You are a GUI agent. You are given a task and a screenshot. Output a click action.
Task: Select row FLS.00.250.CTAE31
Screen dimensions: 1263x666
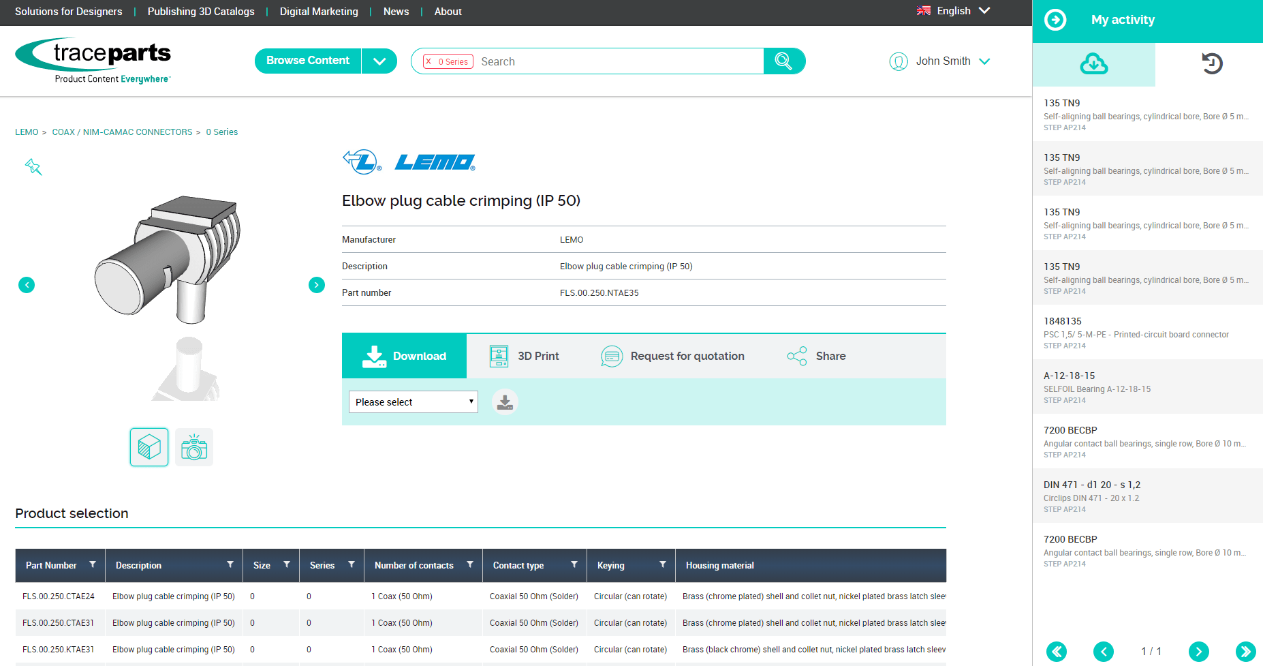(x=480, y=623)
